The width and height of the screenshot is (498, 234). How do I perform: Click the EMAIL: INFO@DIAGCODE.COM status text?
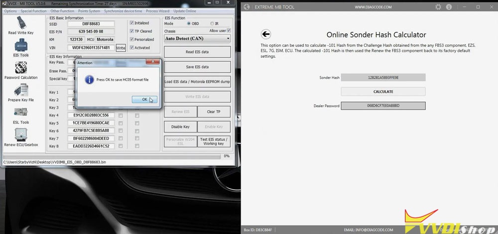pos(369,230)
